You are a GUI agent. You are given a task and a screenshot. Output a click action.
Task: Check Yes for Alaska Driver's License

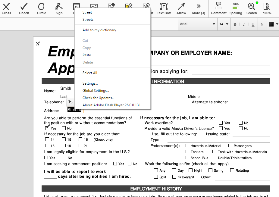pos(221,128)
